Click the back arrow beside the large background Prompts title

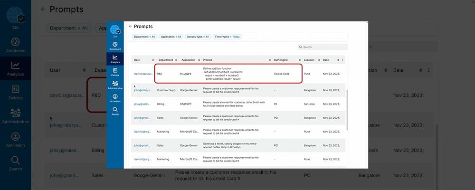click(43, 9)
